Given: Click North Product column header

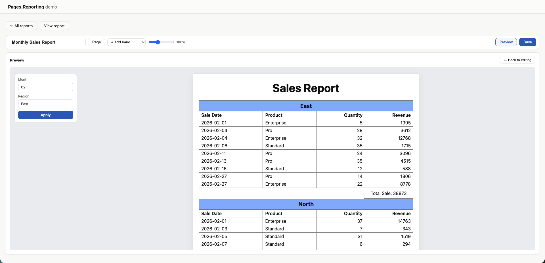Looking at the screenshot, I should pyautogui.click(x=290, y=213).
